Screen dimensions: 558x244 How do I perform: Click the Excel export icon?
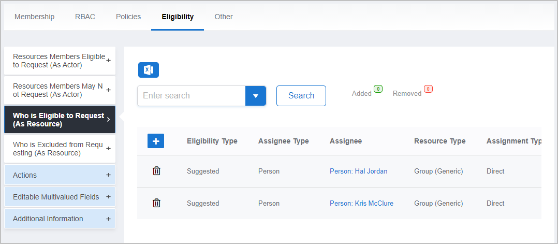[148, 70]
